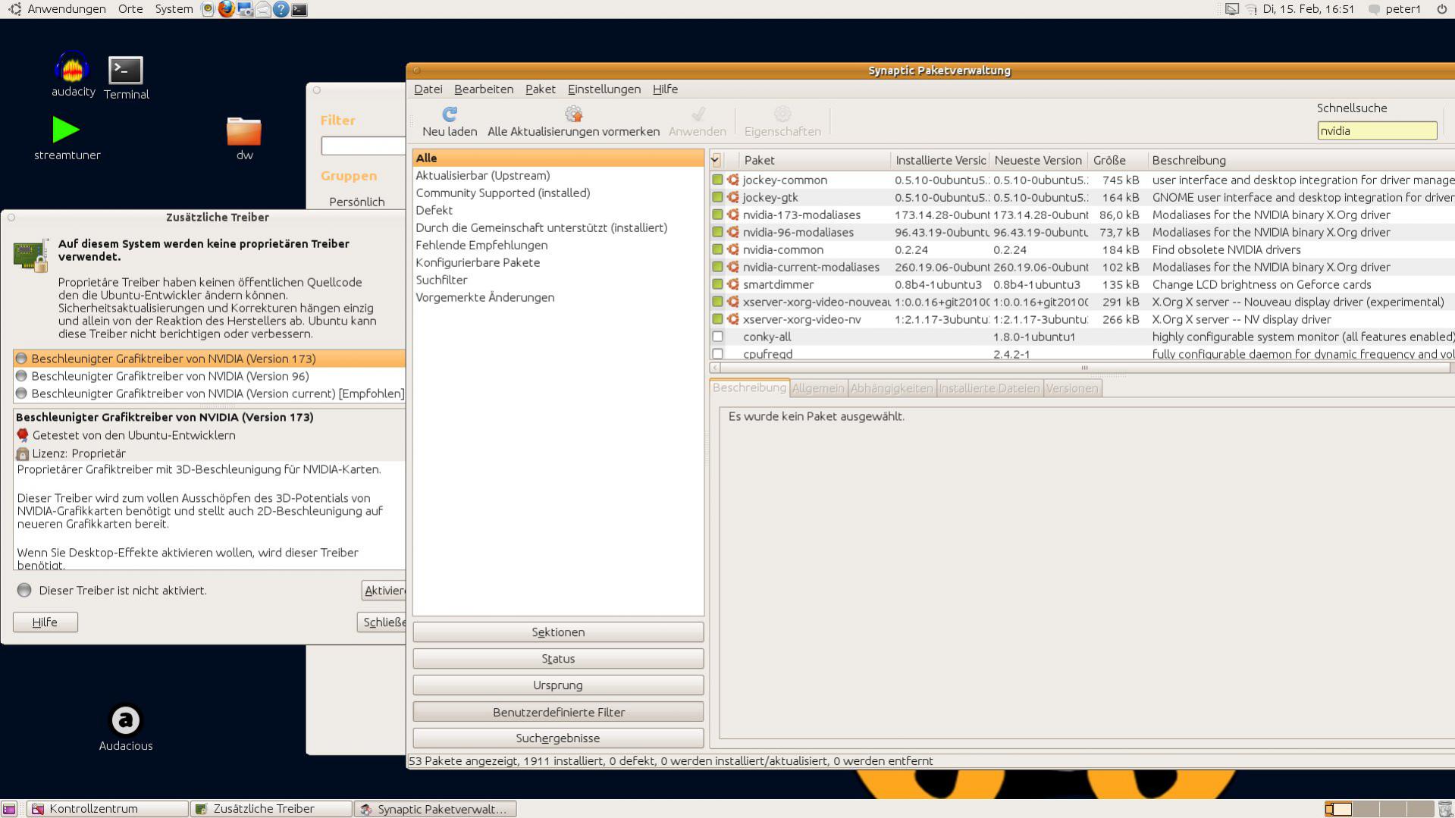The image size is (1455, 818).
Task: Select Vorgemerkte Änderungen filter
Action: (x=485, y=297)
